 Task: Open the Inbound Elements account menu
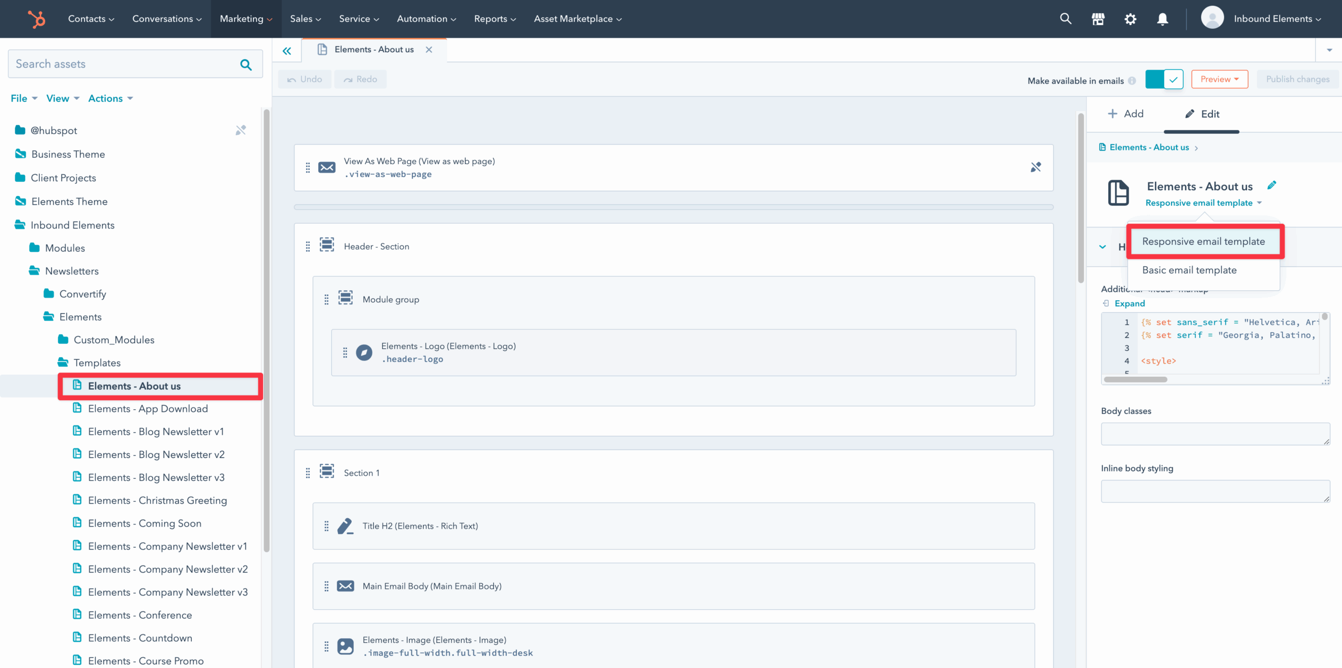[x=1277, y=19]
